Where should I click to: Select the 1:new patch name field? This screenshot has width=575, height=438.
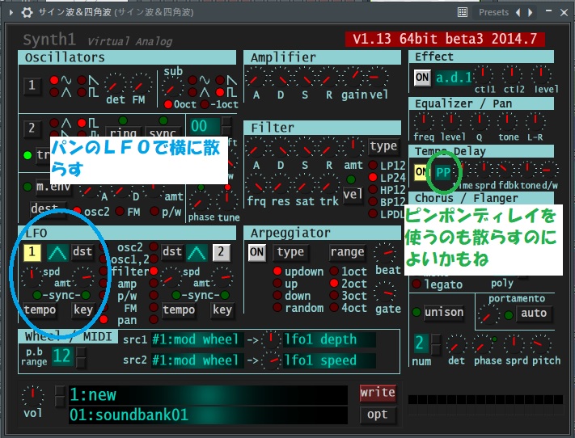click(209, 394)
